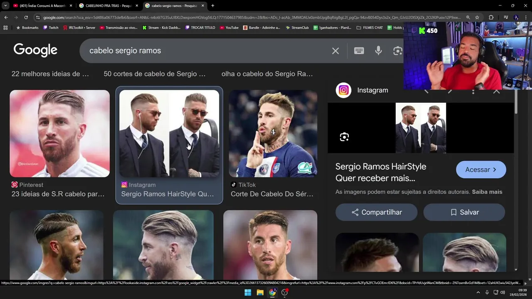Click the taskbar microphone status icon
The height and width of the screenshot is (299, 532).
point(487,292)
